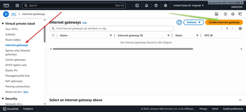Open the region selector United States (N. Virginia)

point(188,6)
